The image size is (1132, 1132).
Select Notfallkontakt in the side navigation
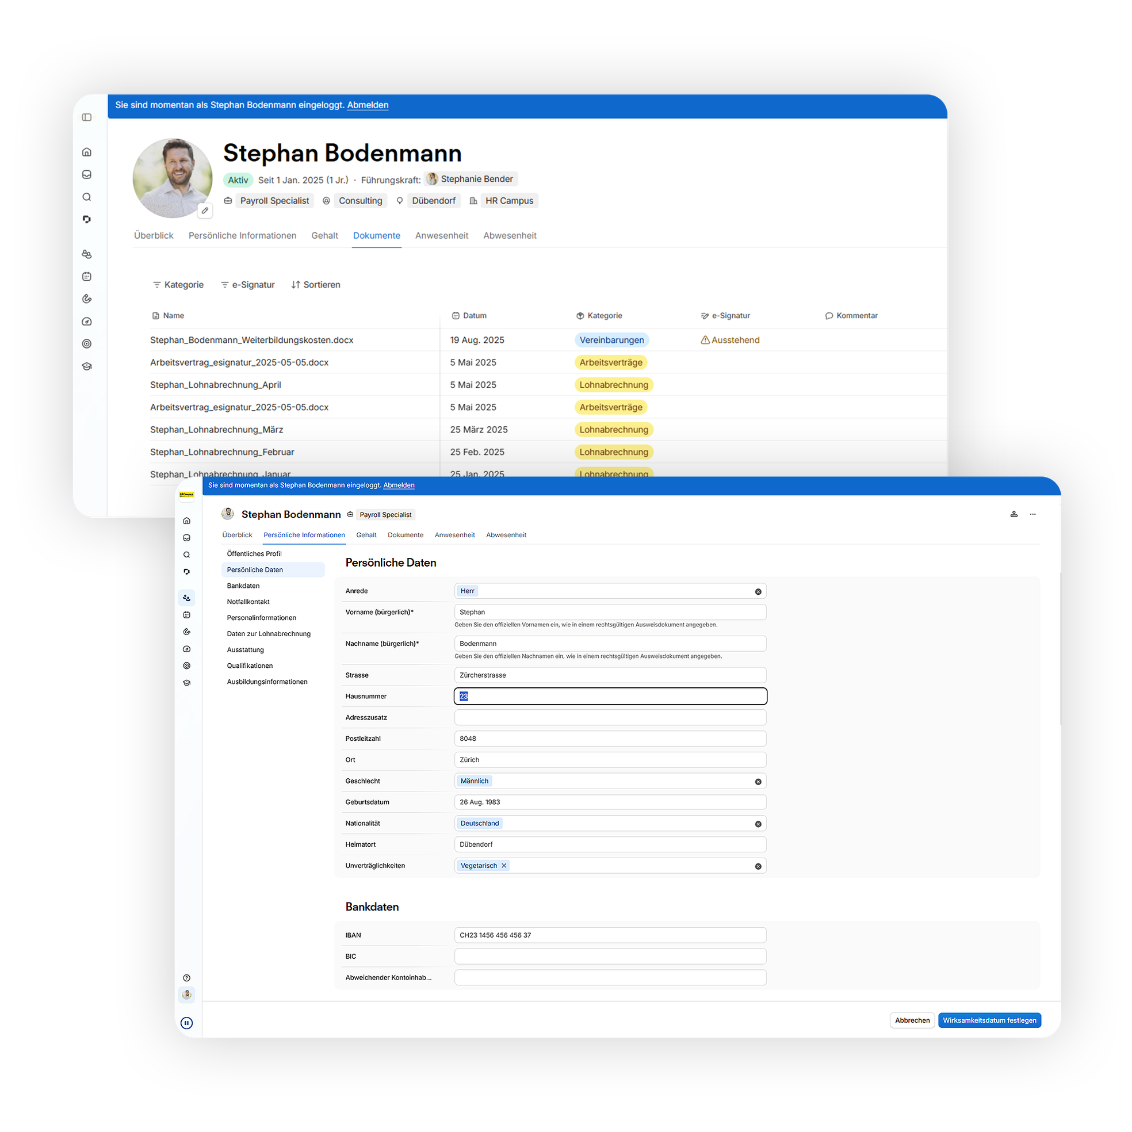(x=248, y=602)
